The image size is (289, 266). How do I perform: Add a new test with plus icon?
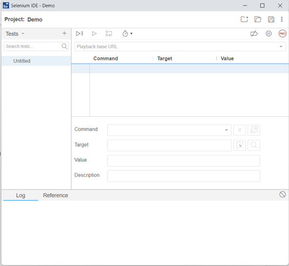pyautogui.click(x=64, y=33)
